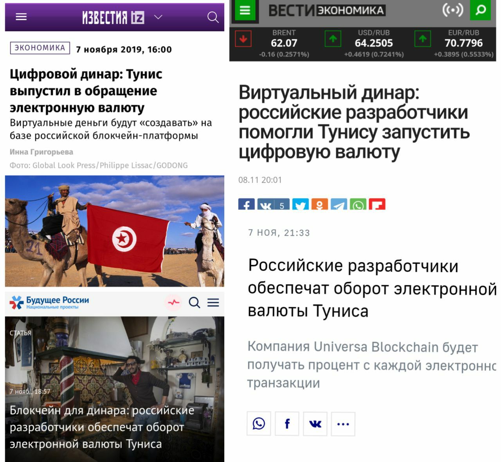
Task: Click the green Vesti search icon
Action: click(x=481, y=10)
